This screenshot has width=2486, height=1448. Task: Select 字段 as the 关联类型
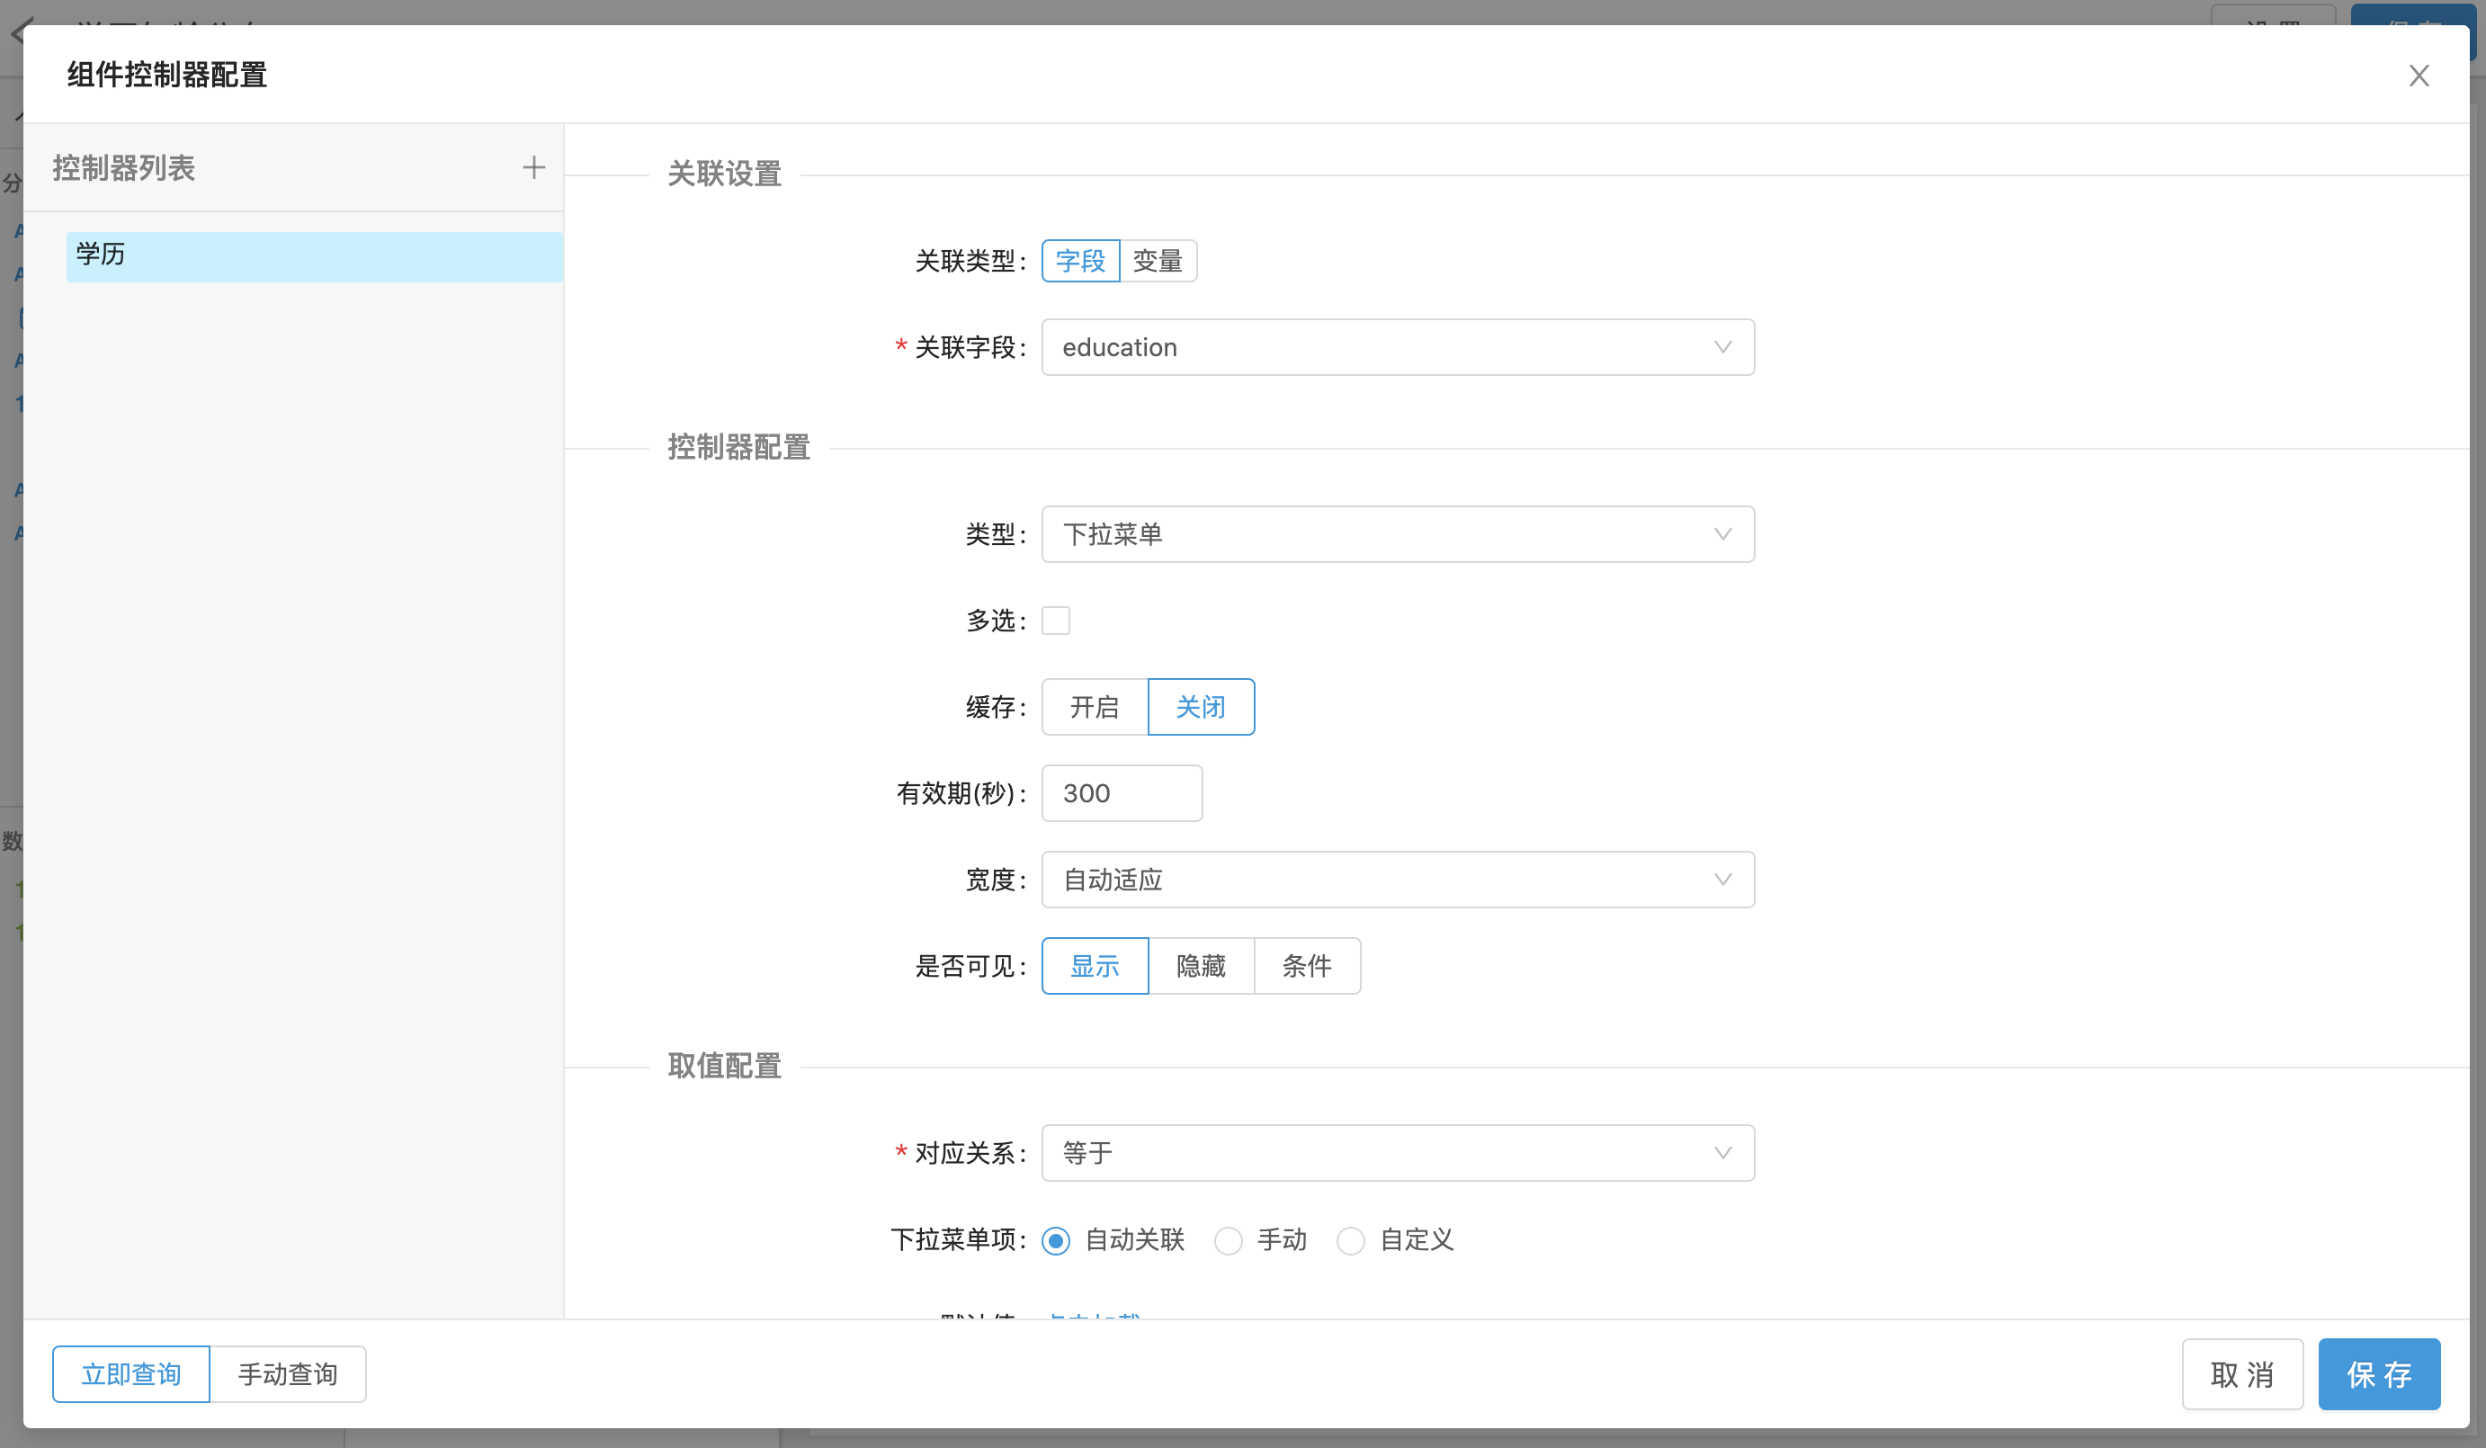click(1080, 262)
